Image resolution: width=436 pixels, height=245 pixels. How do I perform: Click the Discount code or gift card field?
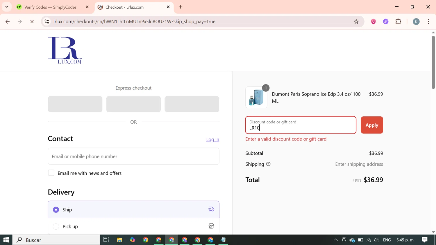tap(301, 125)
